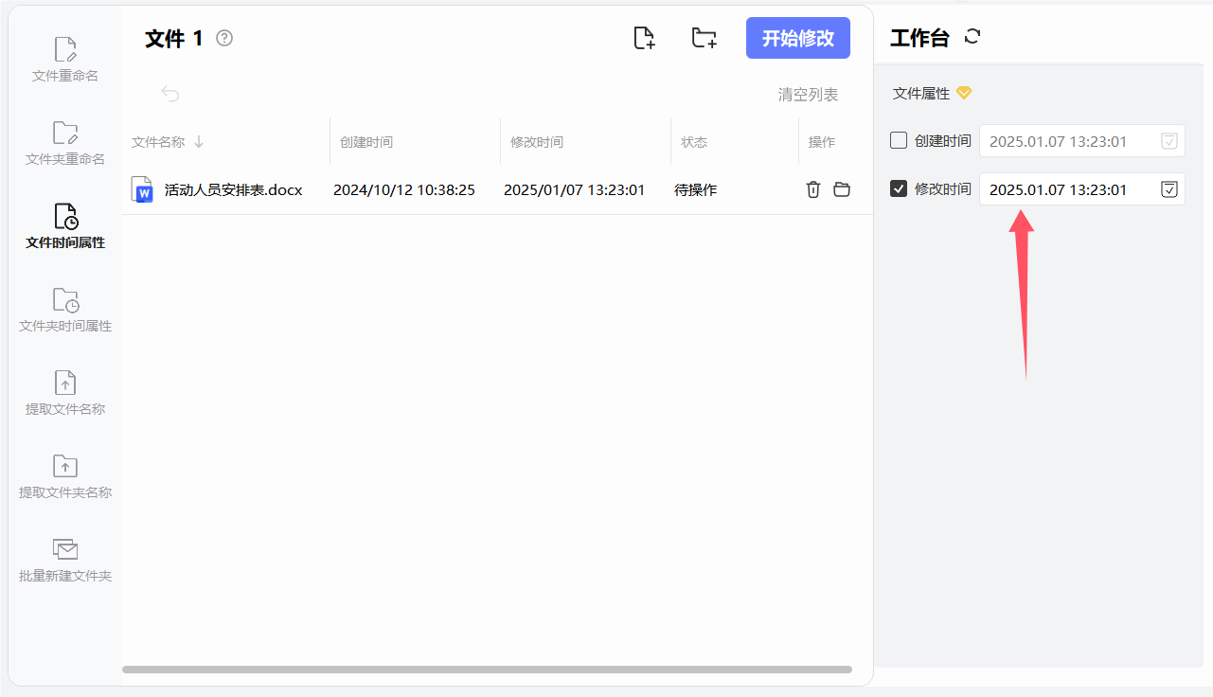Click the 创建时间 date input field
Viewport: 1213px width, 697px height.
(x=1082, y=141)
